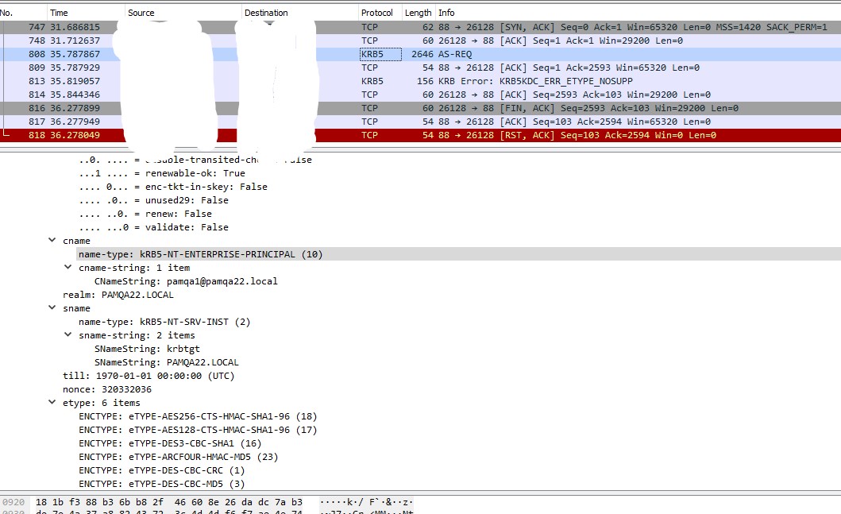Select the unused29: False line

(x=153, y=199)
